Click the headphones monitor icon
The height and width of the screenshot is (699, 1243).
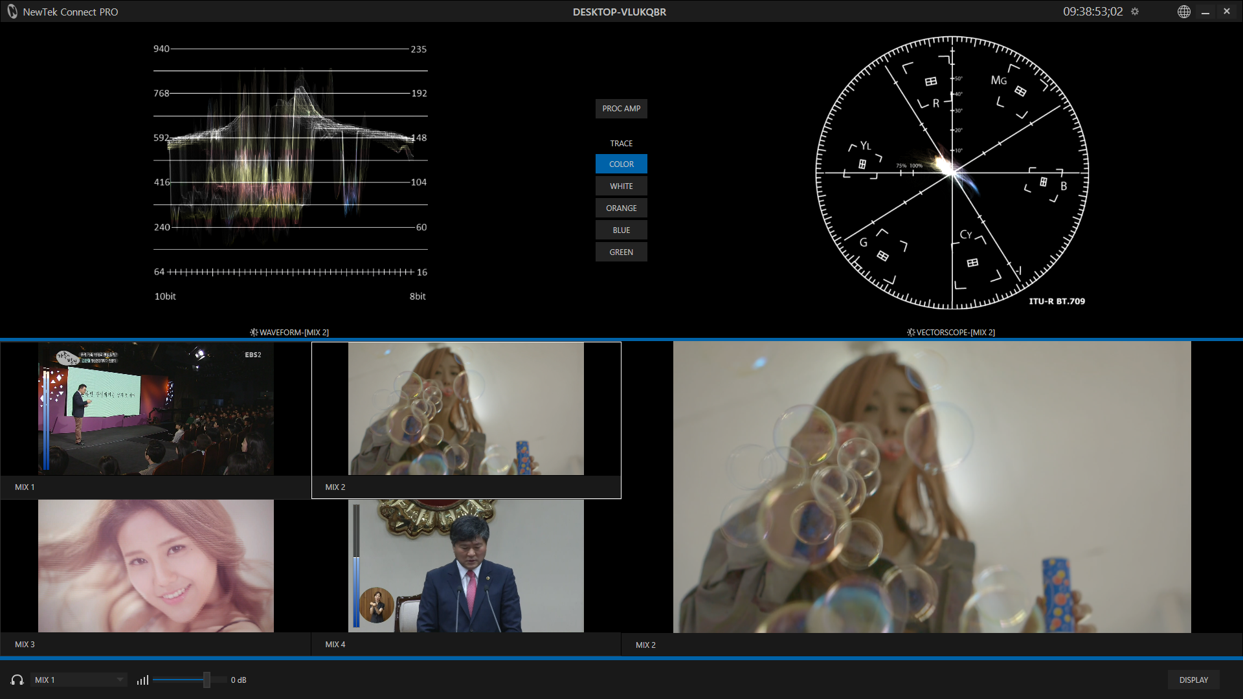coord(17,680)
